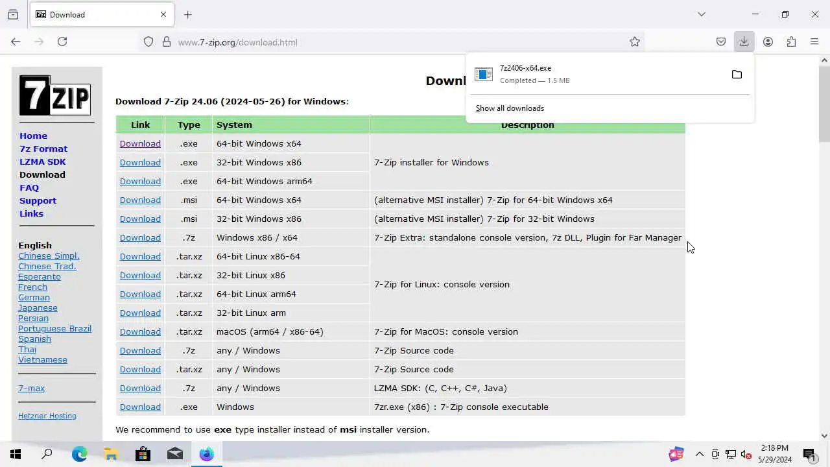
Task: Open the Support sidebar link
Action: pos(38,200)
